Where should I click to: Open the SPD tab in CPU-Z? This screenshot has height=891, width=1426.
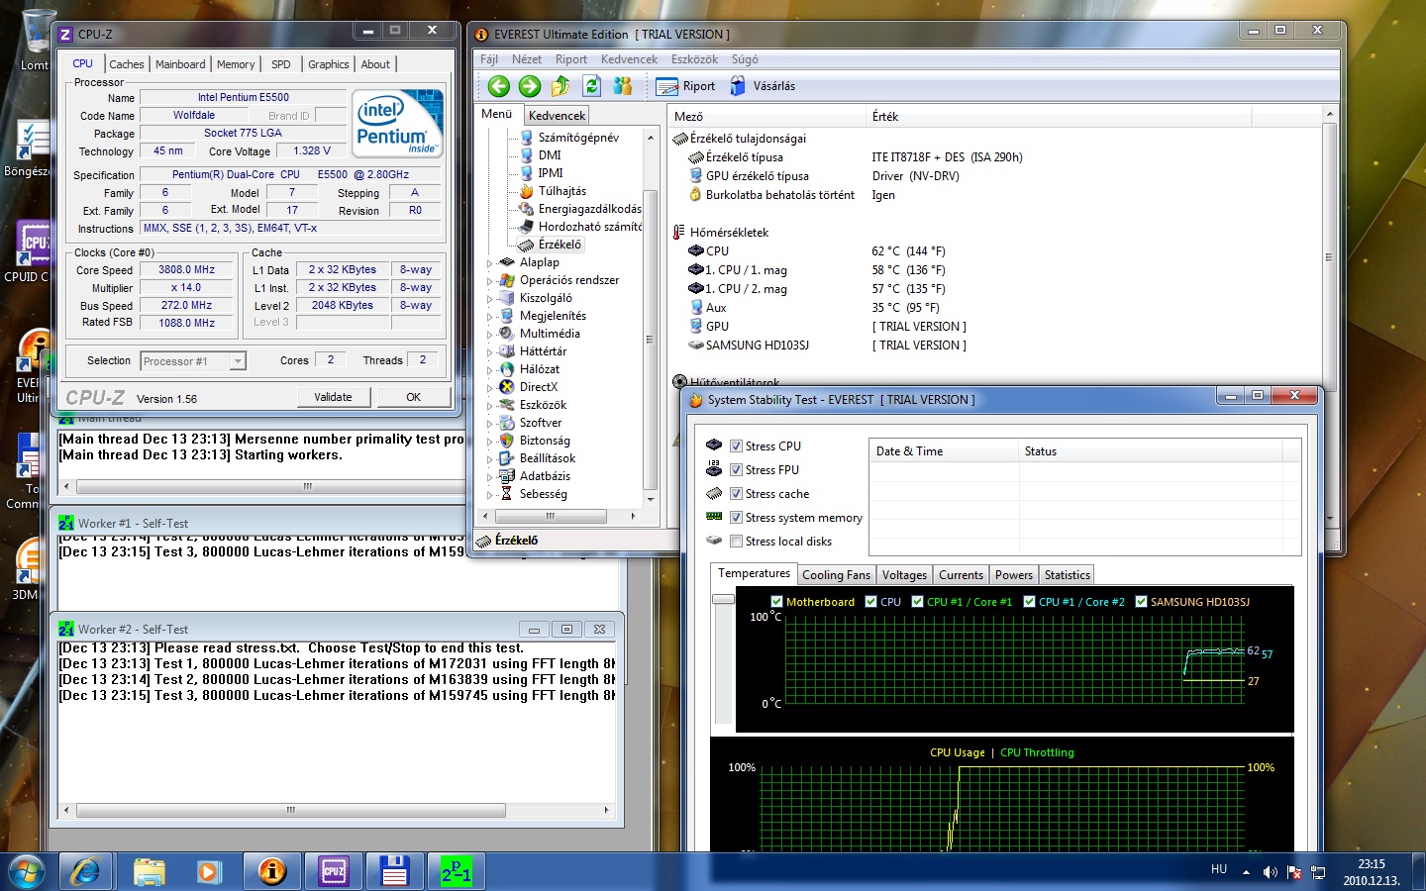281,64
